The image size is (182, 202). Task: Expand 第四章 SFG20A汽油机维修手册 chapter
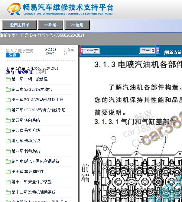38,110
